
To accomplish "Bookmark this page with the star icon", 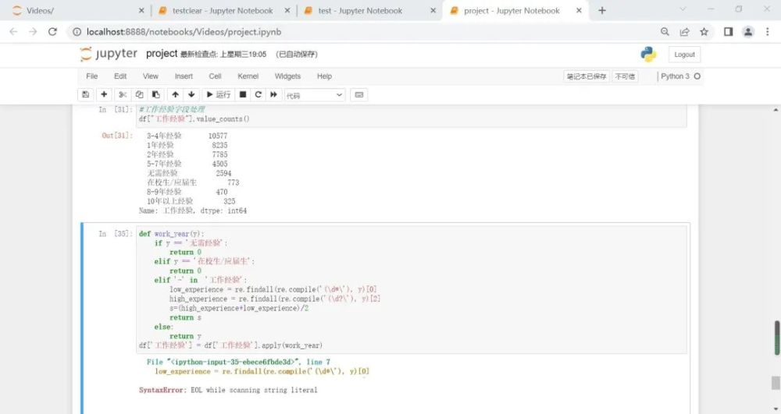I will point(704,32).
